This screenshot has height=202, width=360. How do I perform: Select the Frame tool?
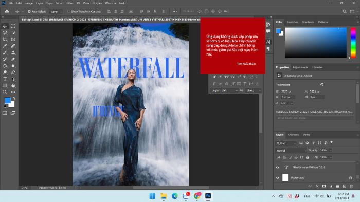tap(13, 39)
